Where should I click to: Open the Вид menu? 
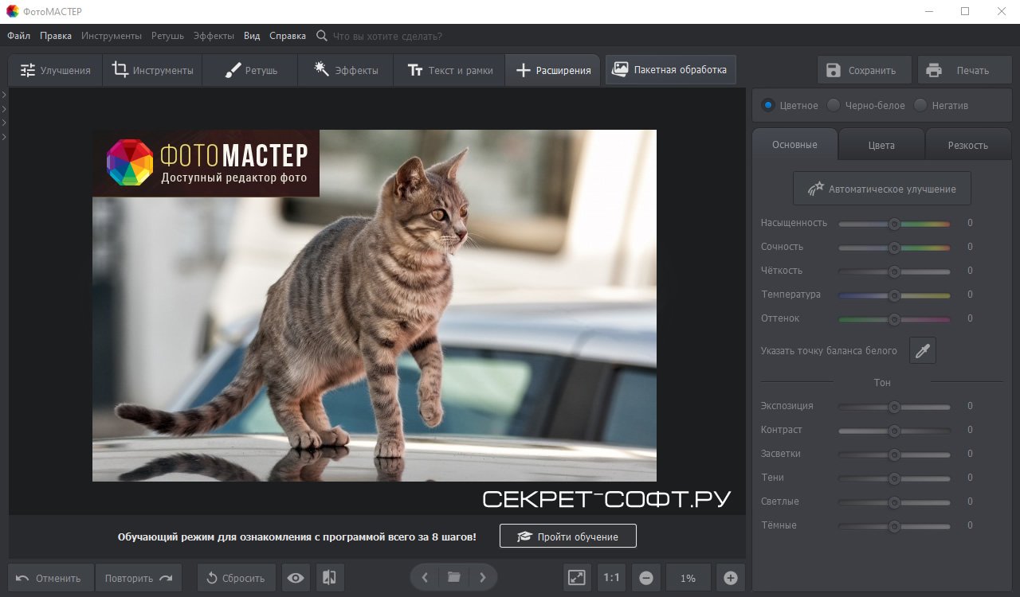click(x=252, y=36)
